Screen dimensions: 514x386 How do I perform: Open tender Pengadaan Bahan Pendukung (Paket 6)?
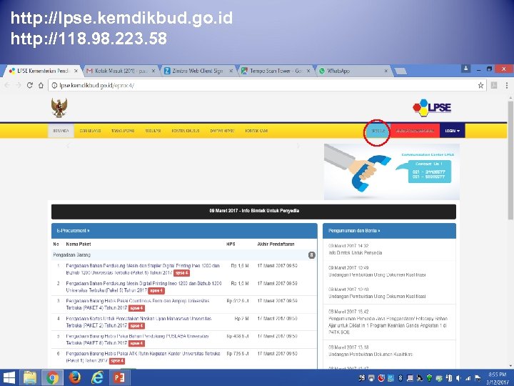pos(143,269)
